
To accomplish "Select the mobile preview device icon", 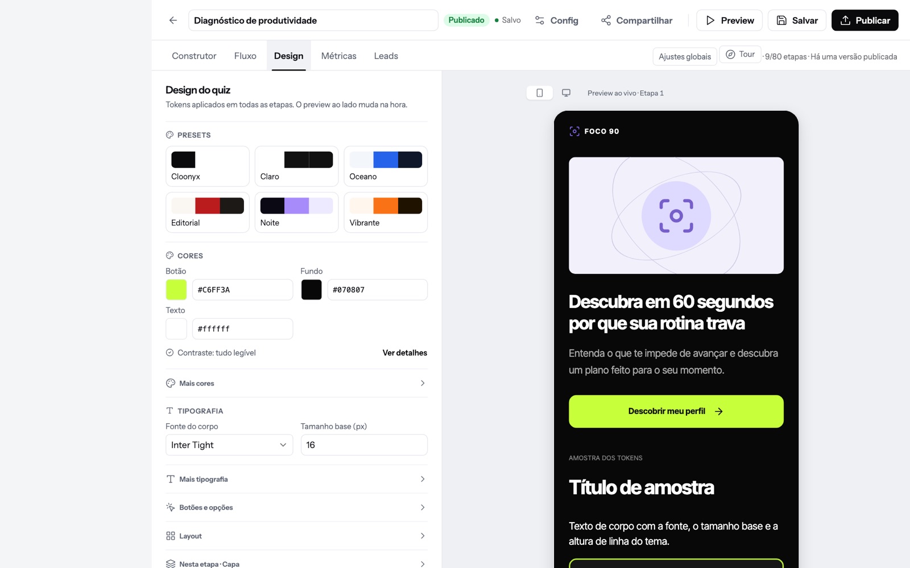I will 540,93.
